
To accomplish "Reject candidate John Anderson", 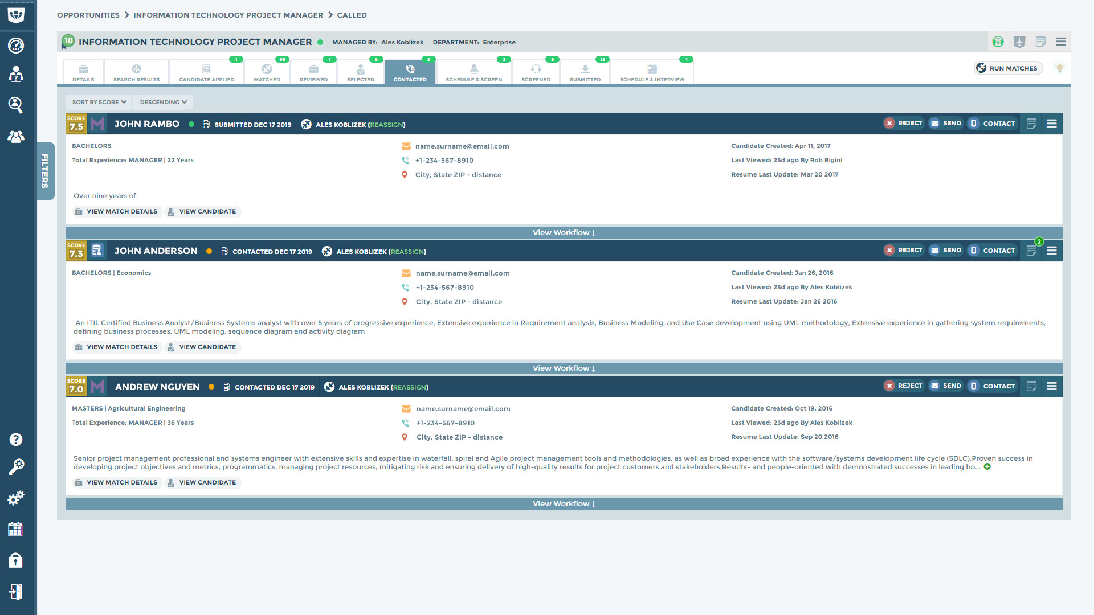I will tap(903, 251).
